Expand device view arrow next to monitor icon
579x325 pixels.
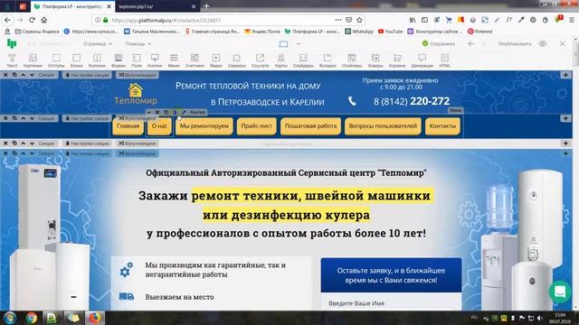[299, 44]
